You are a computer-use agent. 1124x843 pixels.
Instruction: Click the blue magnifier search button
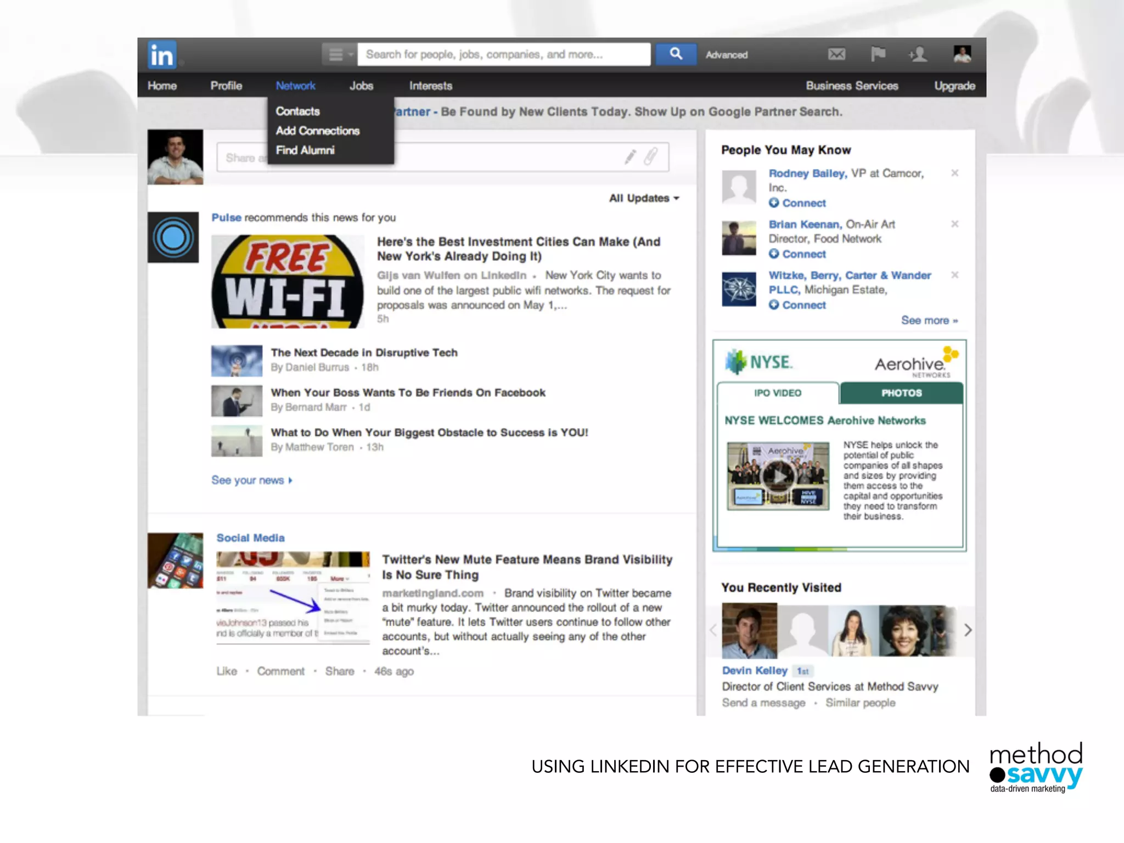click(x=676, y=54)
